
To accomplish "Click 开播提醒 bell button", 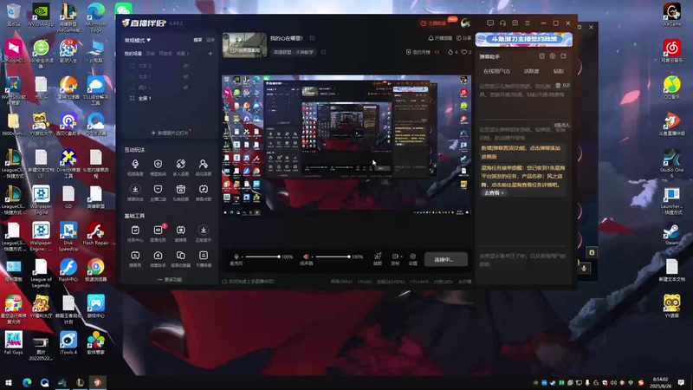I will 440,38.
